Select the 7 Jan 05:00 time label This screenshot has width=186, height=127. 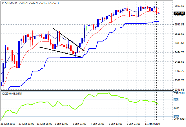98,124
